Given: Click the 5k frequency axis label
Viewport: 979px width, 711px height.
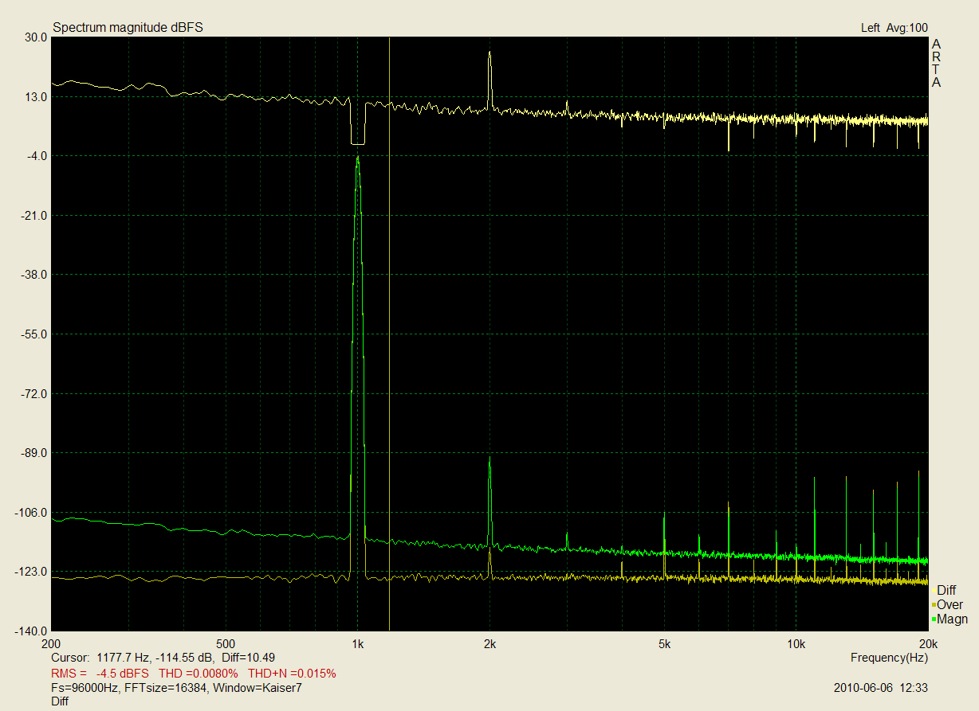Looking at the screenshot, I should (664, 643).
